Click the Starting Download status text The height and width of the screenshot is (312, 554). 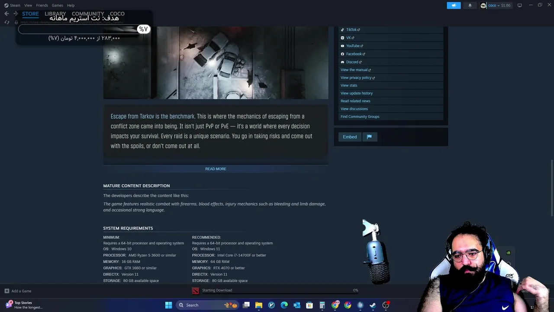coord(217,290)
